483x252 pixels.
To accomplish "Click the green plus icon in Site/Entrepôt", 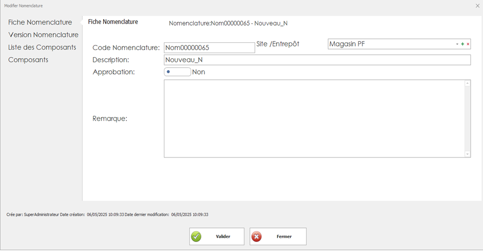I will [463, 44].
